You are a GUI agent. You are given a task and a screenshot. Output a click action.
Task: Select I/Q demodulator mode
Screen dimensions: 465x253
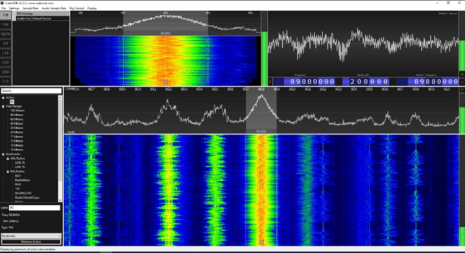point(6,81)
